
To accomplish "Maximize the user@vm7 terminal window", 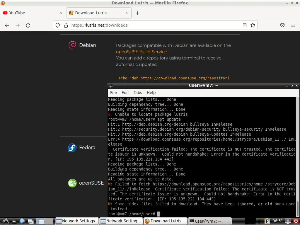I will [292, 86].
